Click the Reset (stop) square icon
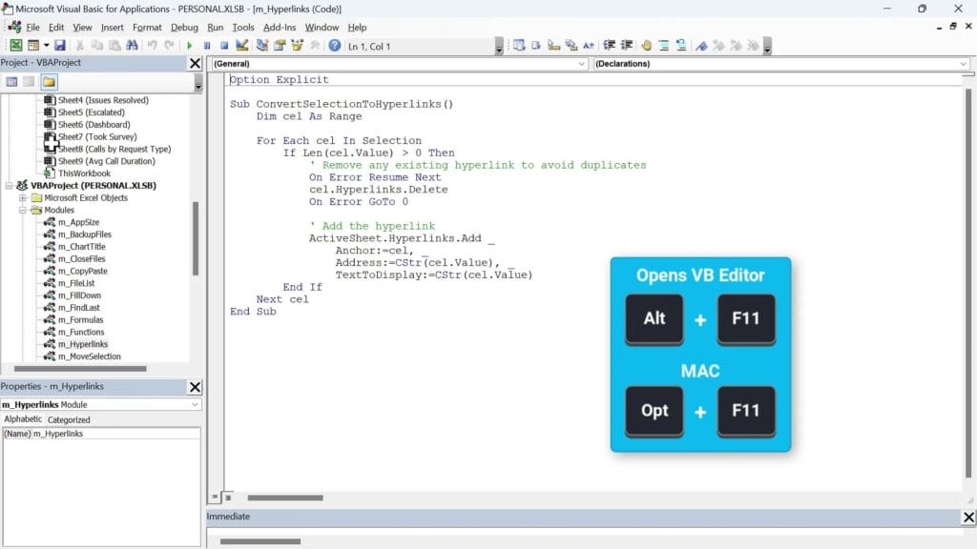Screen dimensions: 977x549 tap(224, 46)
